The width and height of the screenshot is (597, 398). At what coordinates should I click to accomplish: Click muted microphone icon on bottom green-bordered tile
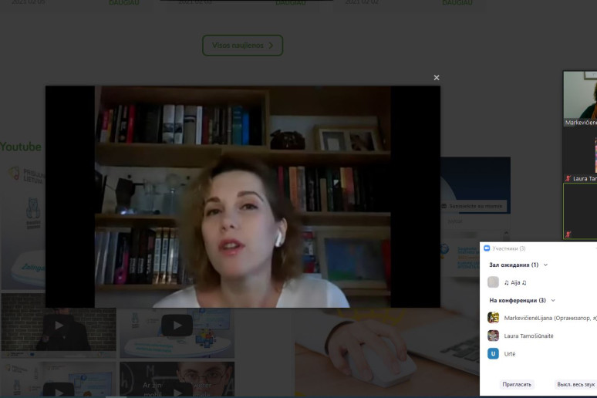[x=568, y=234]
